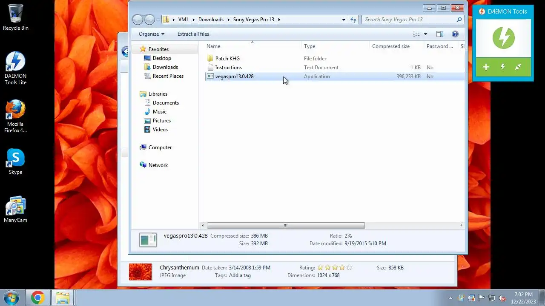Launch the Skype desktop shortcut
This screenshot has height=306, width=545.
pos(16,162)
